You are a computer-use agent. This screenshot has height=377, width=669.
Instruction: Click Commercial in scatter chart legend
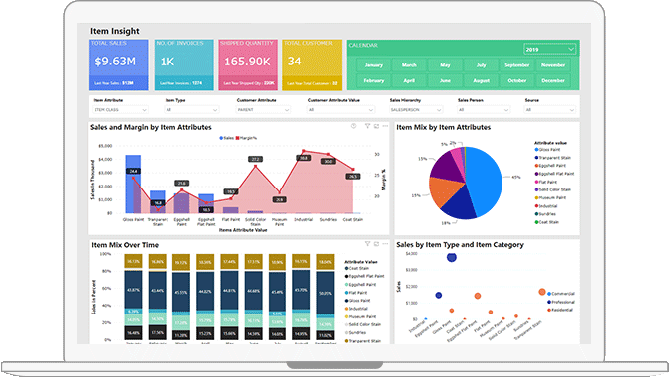point(562,294)
